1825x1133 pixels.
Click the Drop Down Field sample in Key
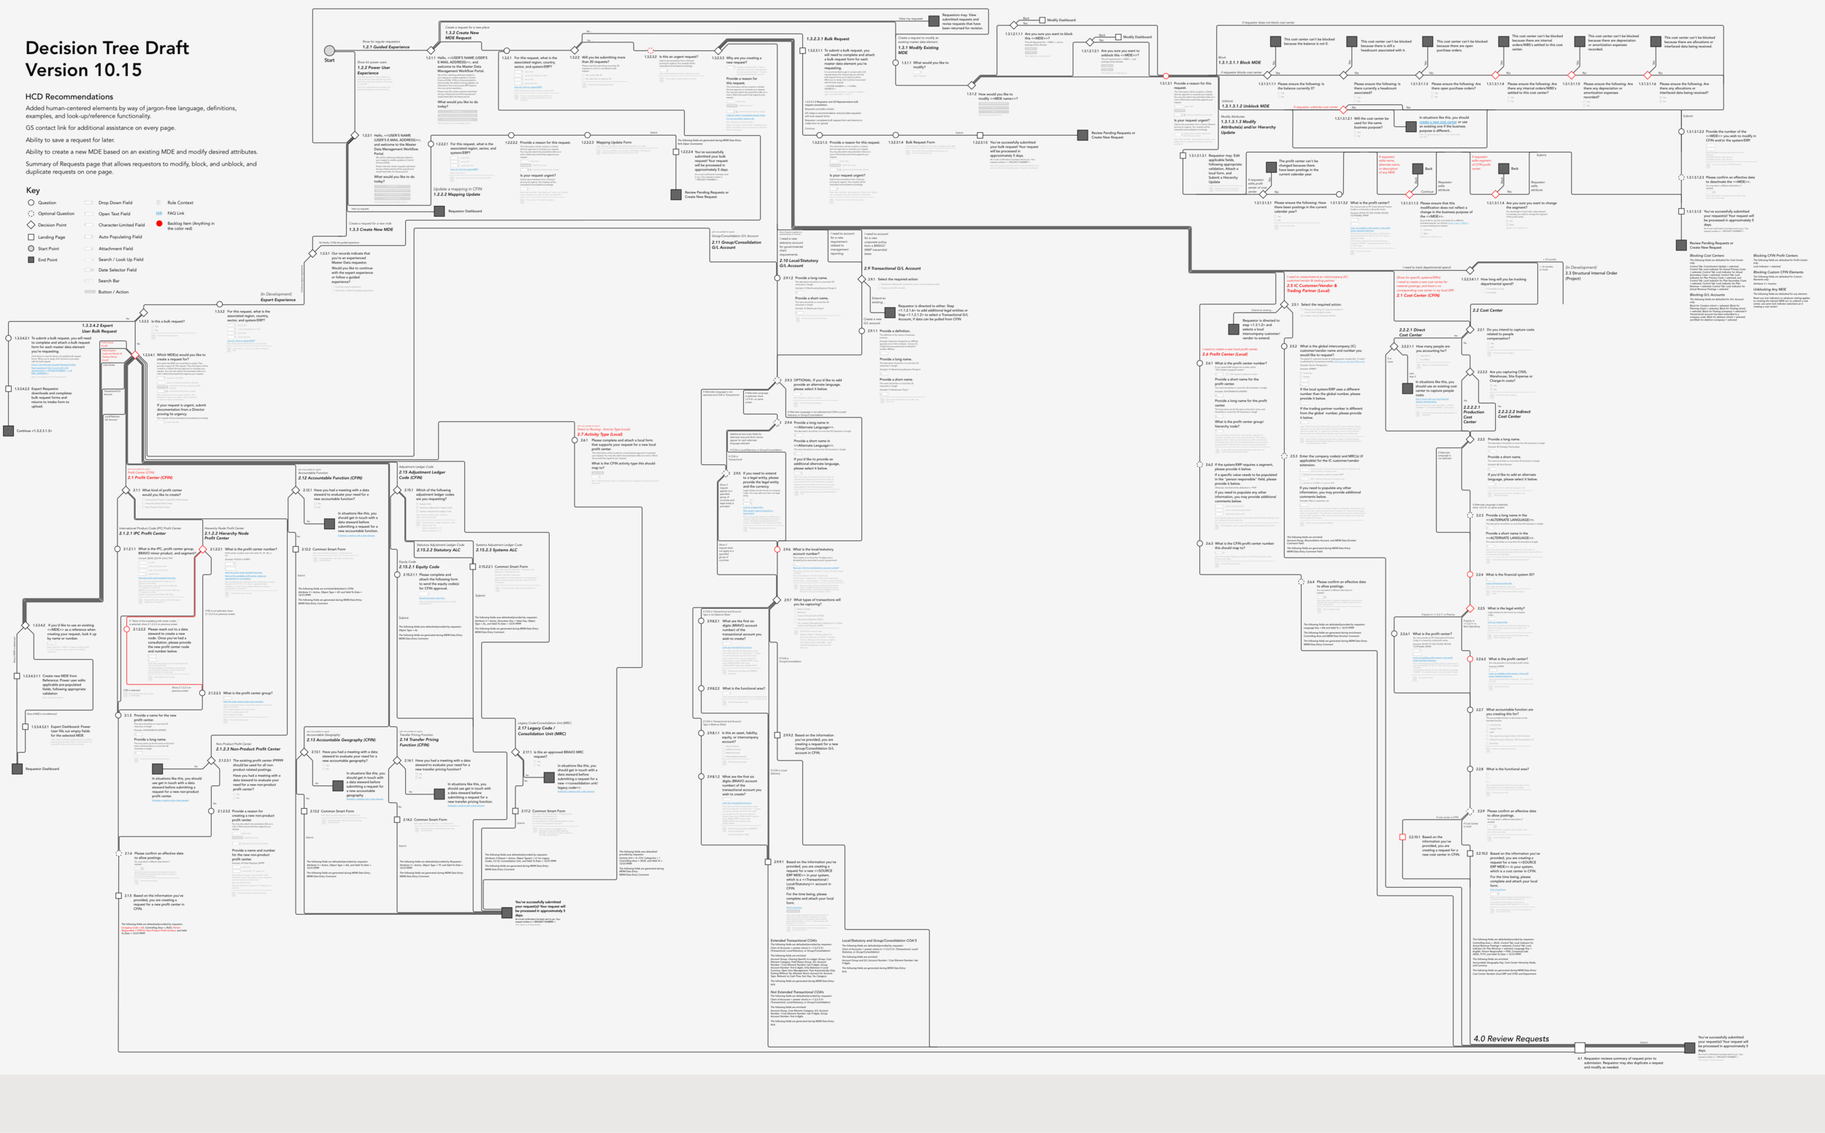tap(89, 202)
